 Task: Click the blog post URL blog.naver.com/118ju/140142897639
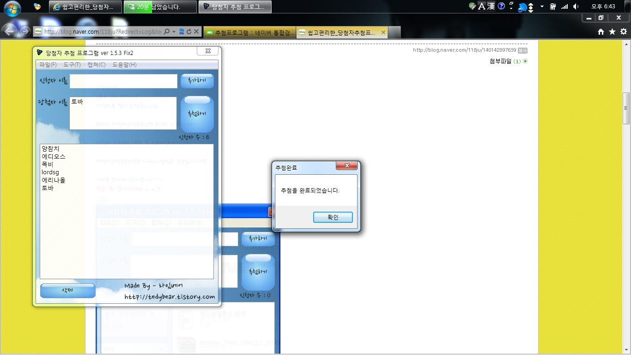[x=464, y=50]
